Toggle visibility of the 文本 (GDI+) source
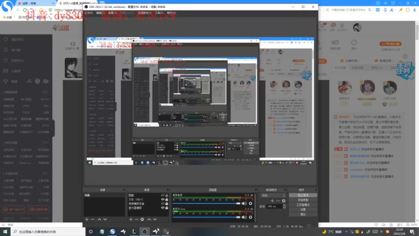Viewport: 419px width, 236px height. [x=162, y=199]
